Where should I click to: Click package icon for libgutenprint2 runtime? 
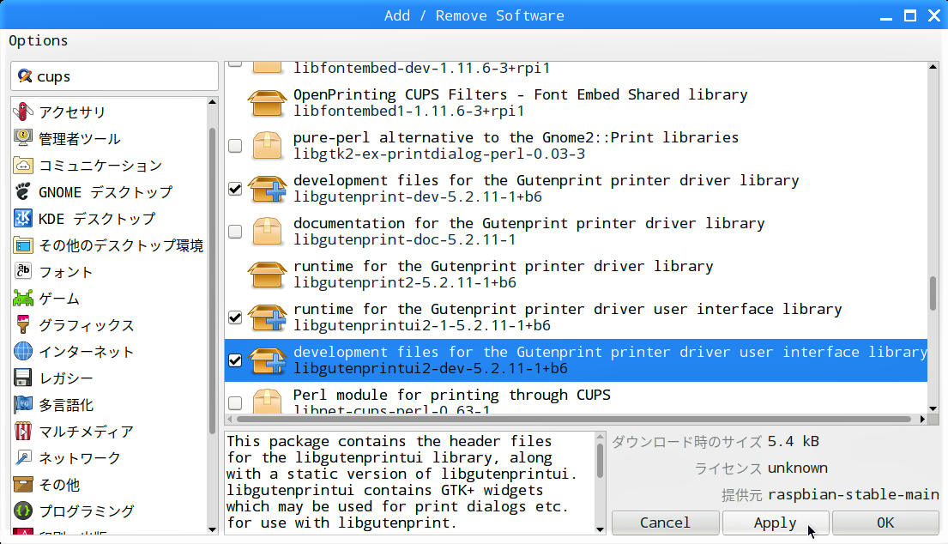pos(267,275)
